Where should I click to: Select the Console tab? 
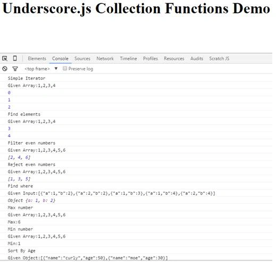(60, 59)
